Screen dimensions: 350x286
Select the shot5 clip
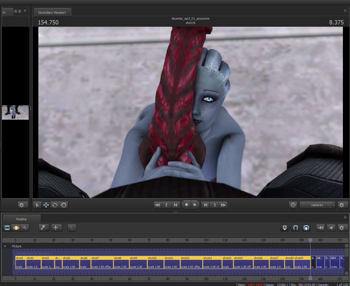(71, 262)
